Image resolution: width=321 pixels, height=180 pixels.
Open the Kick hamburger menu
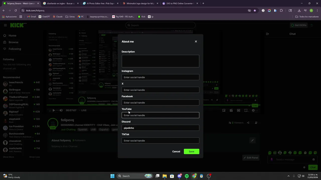coord(5,25)
